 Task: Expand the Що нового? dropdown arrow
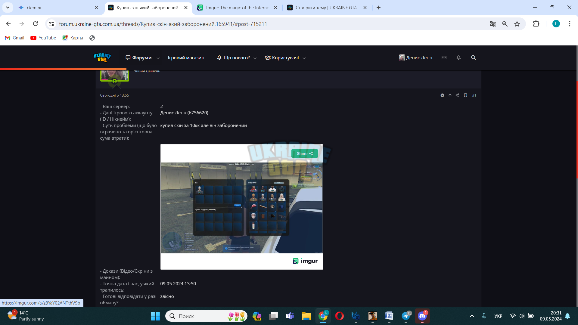pyautogui.click(x=255, y=58)
